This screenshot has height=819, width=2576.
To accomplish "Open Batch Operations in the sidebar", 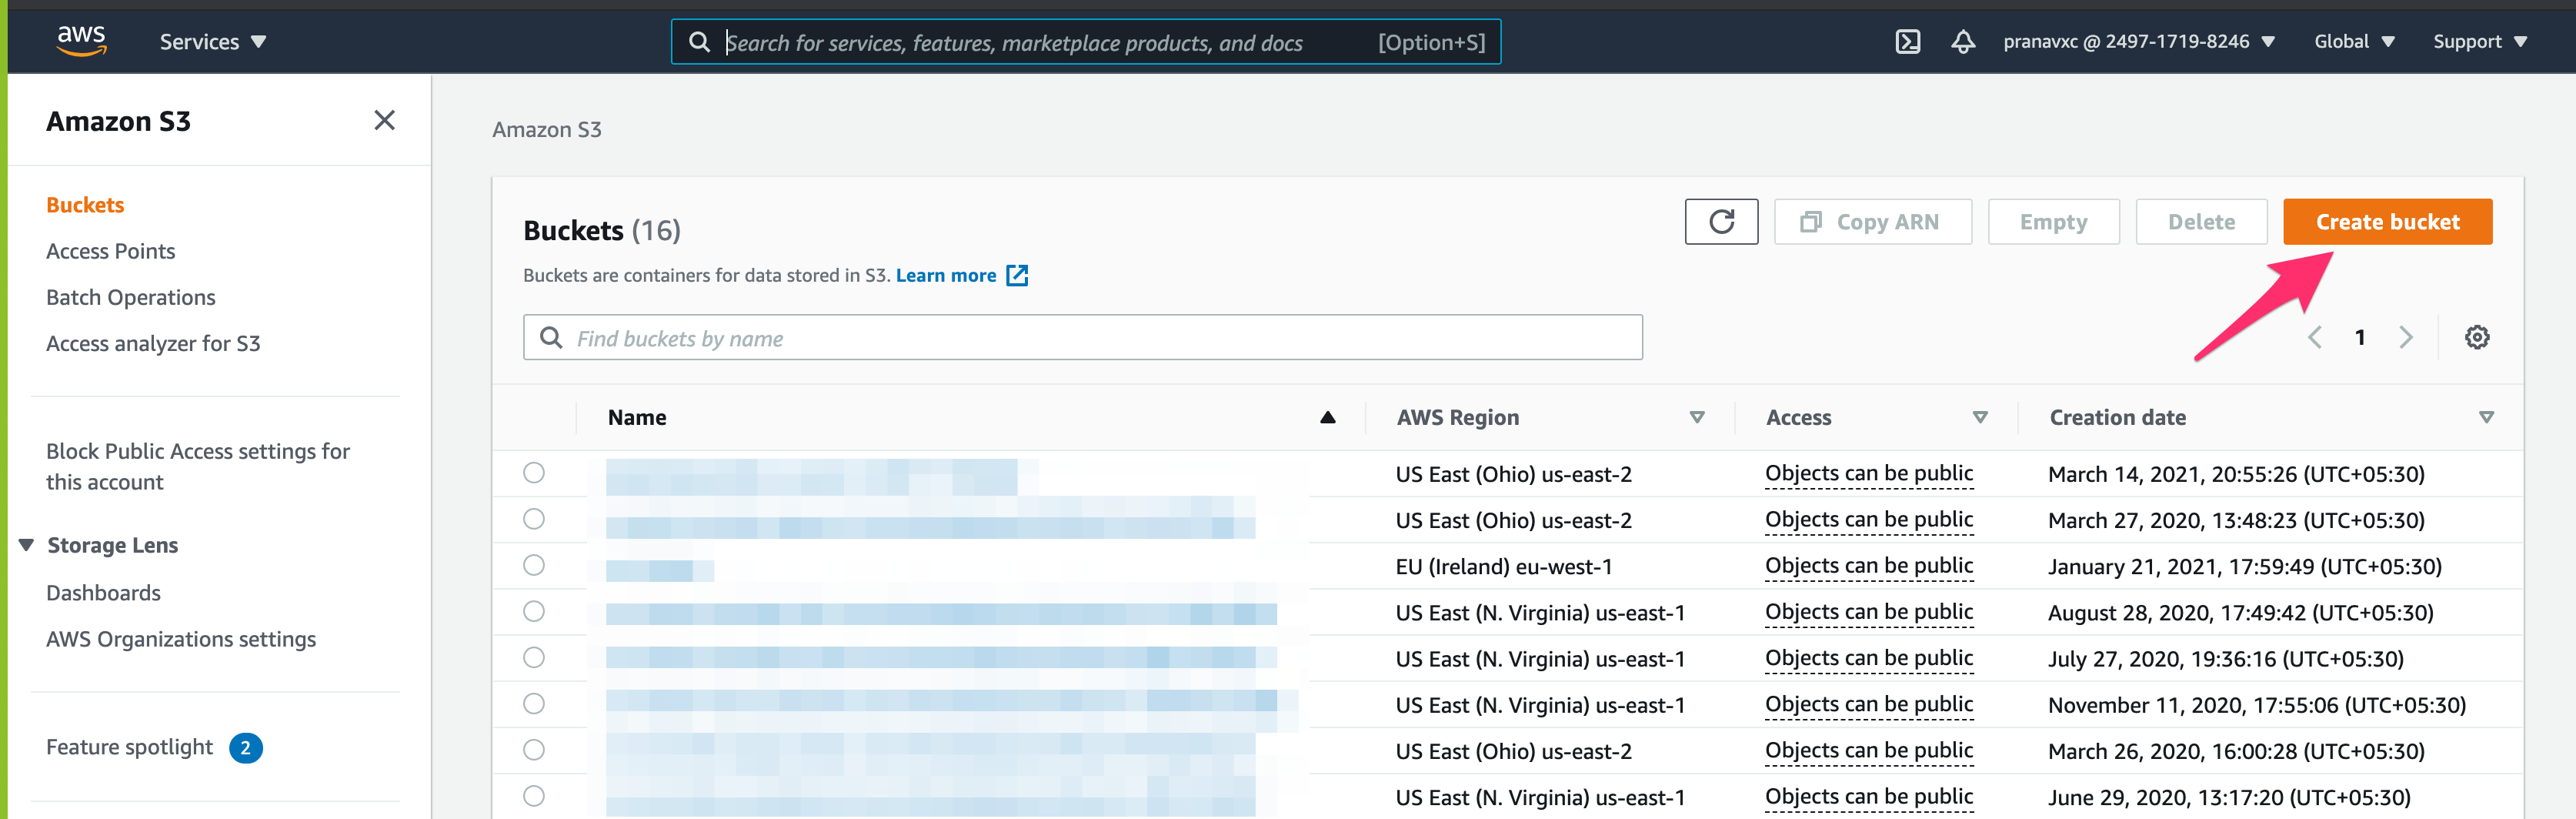I will point(130,296).
